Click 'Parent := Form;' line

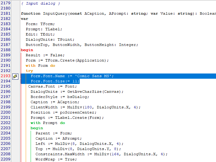(54, 134)
